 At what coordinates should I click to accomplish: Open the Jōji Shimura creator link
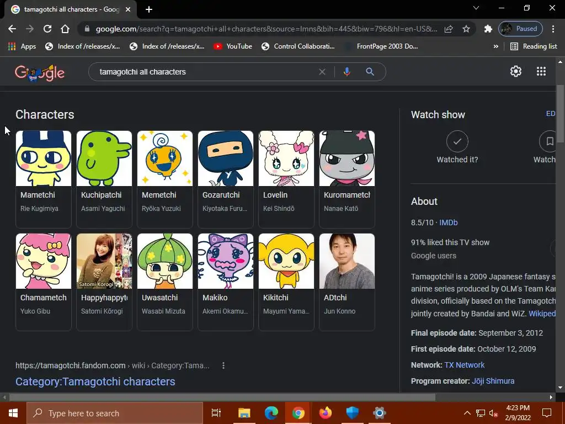(x=493, y=381)
